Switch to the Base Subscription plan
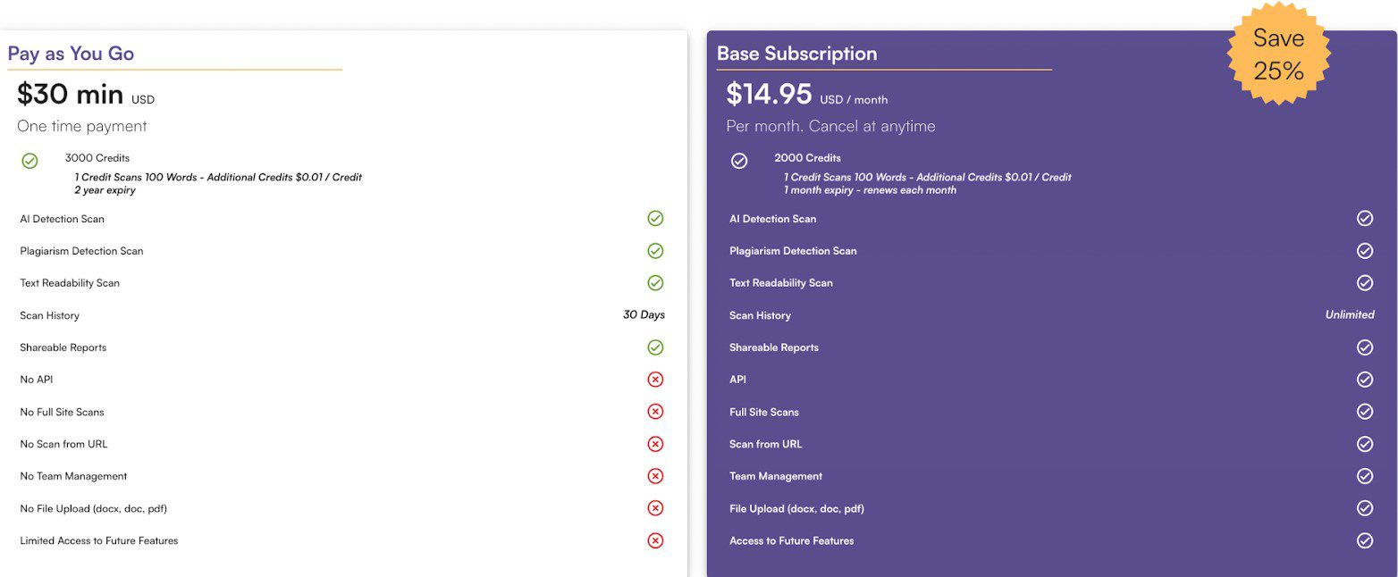The image size is (1398, 577). [796, 54]
